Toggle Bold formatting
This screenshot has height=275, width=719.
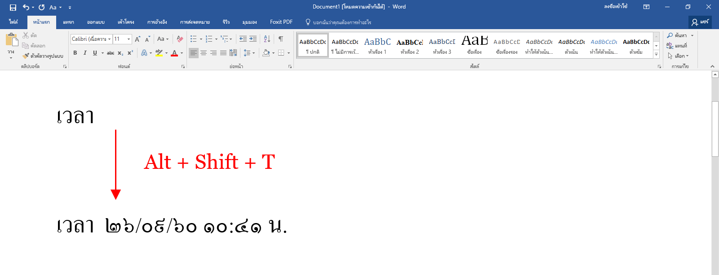pos(75,53)
